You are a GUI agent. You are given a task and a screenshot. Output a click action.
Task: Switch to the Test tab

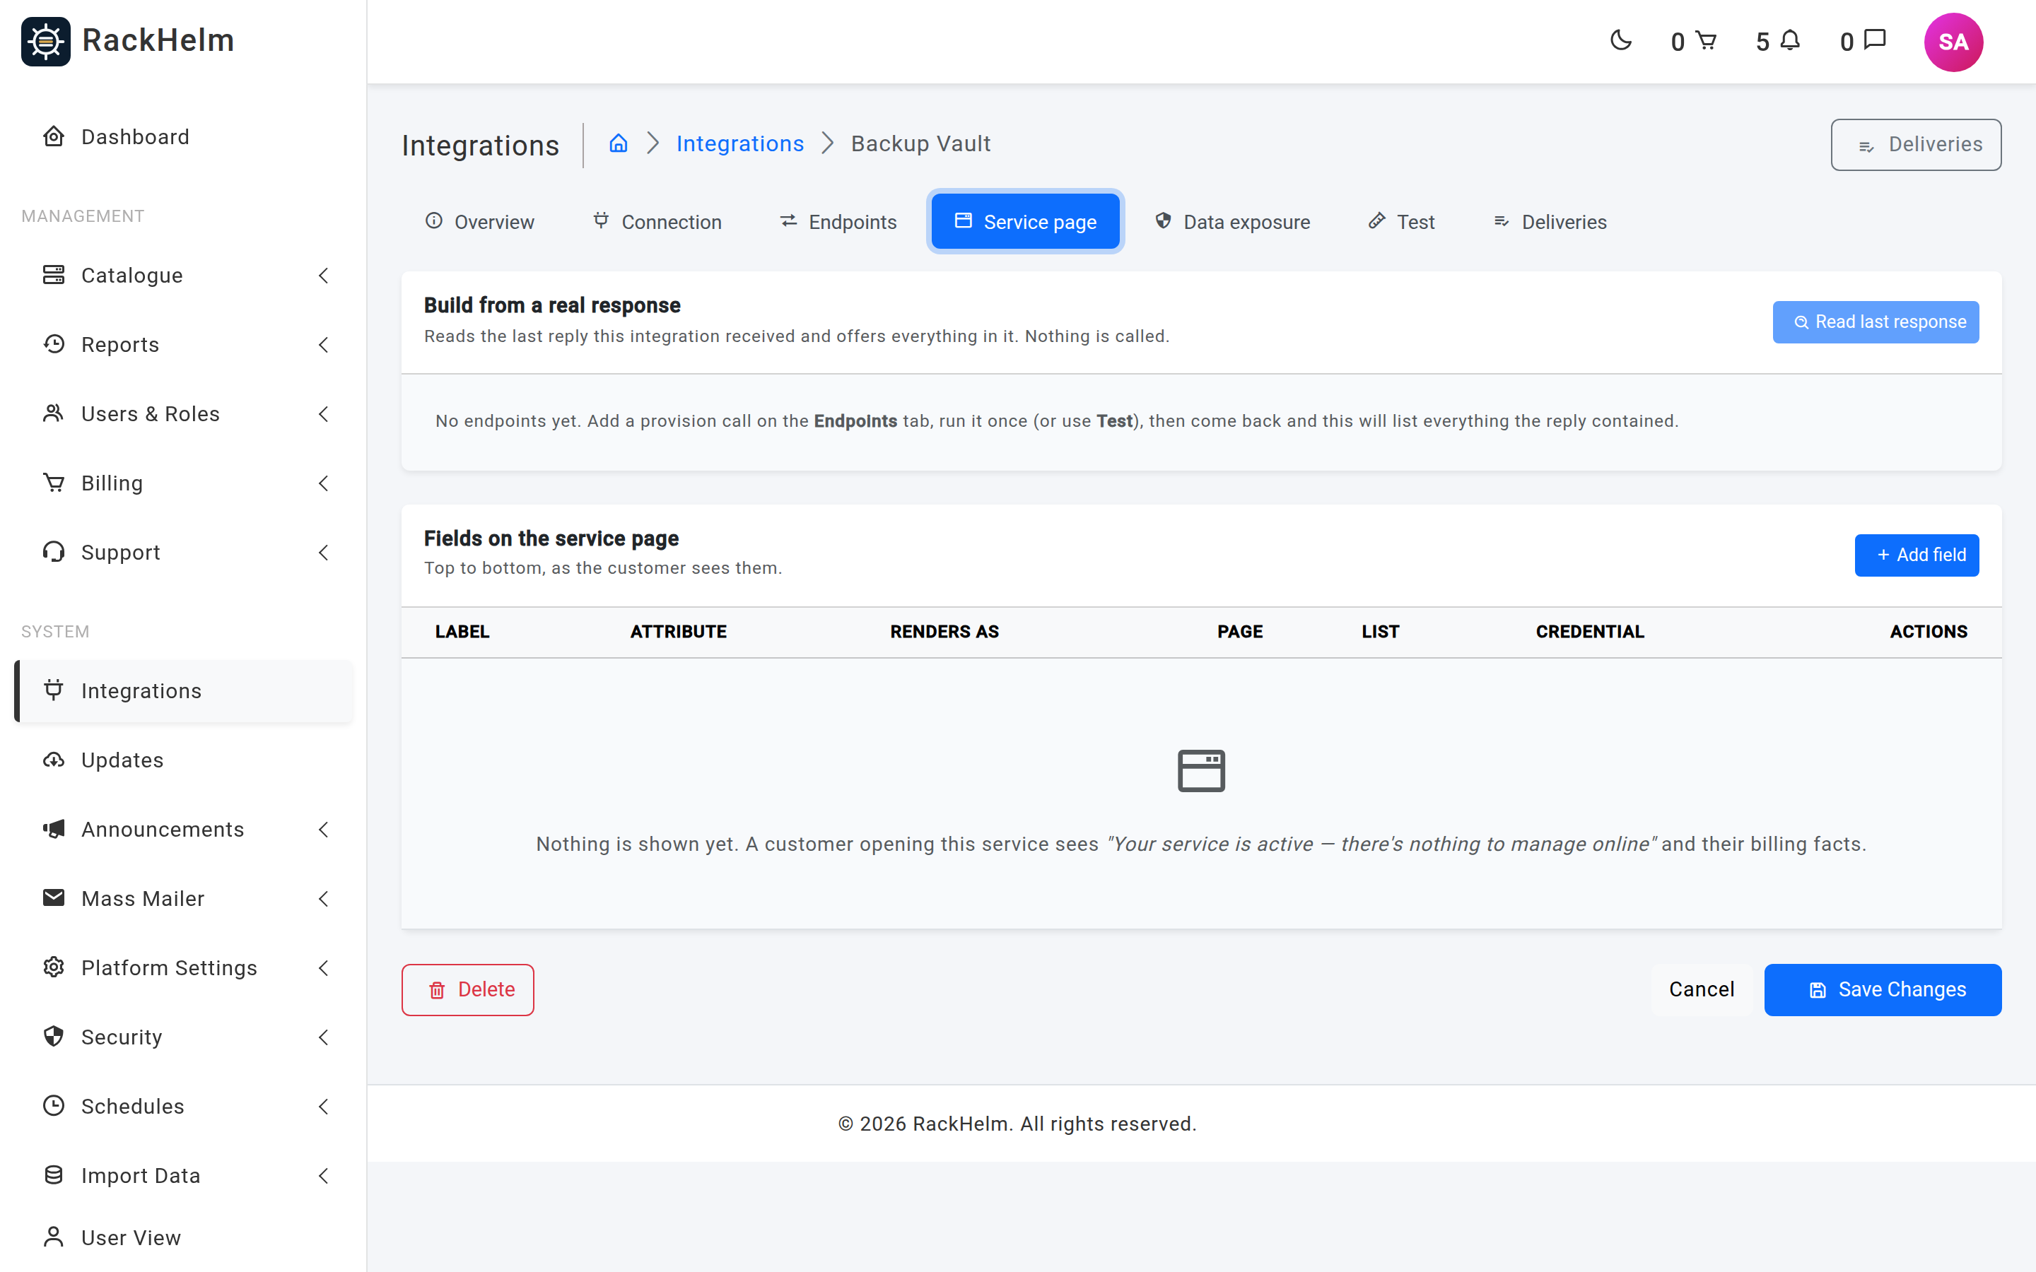pos(1400,221)
